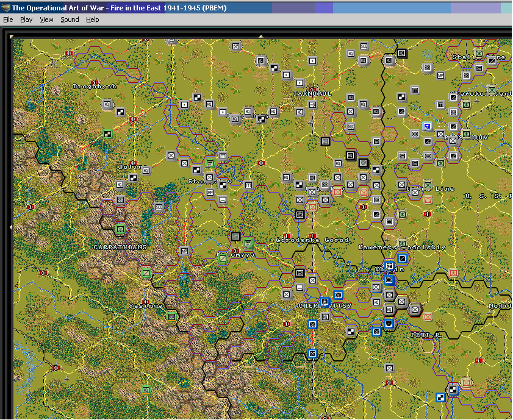Select blue shield-symbol unit above Prut R. label
Viewport: 513px width, 420px height.
(x=389, y=324)
